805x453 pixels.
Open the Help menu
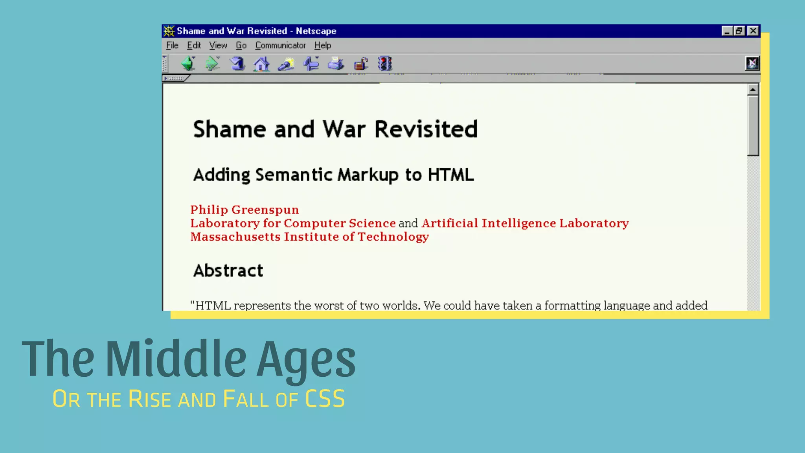tap(323, 46)
